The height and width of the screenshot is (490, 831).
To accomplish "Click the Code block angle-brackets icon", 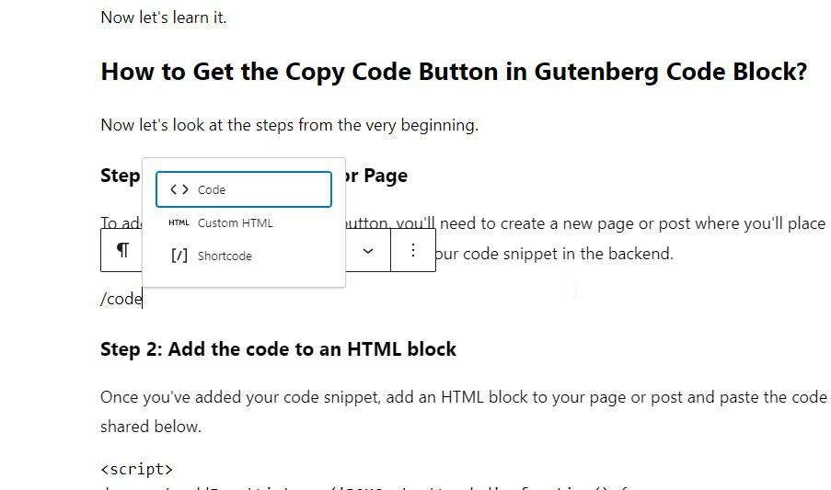I will (179, 190).
